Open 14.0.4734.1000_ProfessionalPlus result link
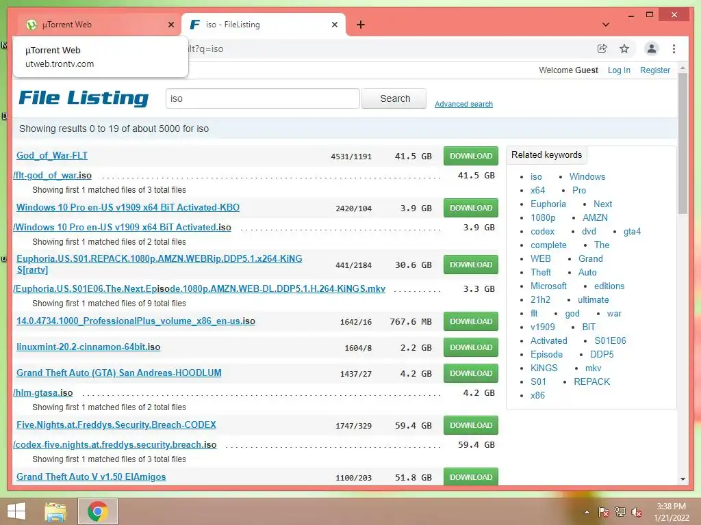This screenshot has width=701, height=525. (136, 321)
